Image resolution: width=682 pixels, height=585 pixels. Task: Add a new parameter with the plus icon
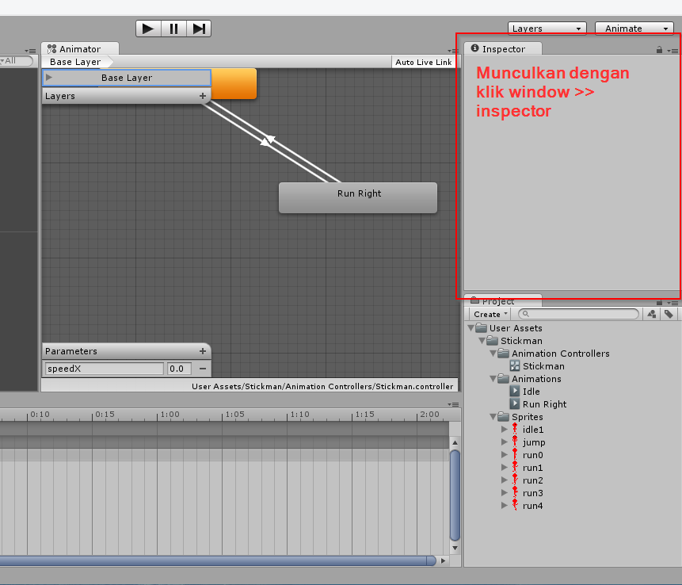pyautogui.click(x=203, y=351)
